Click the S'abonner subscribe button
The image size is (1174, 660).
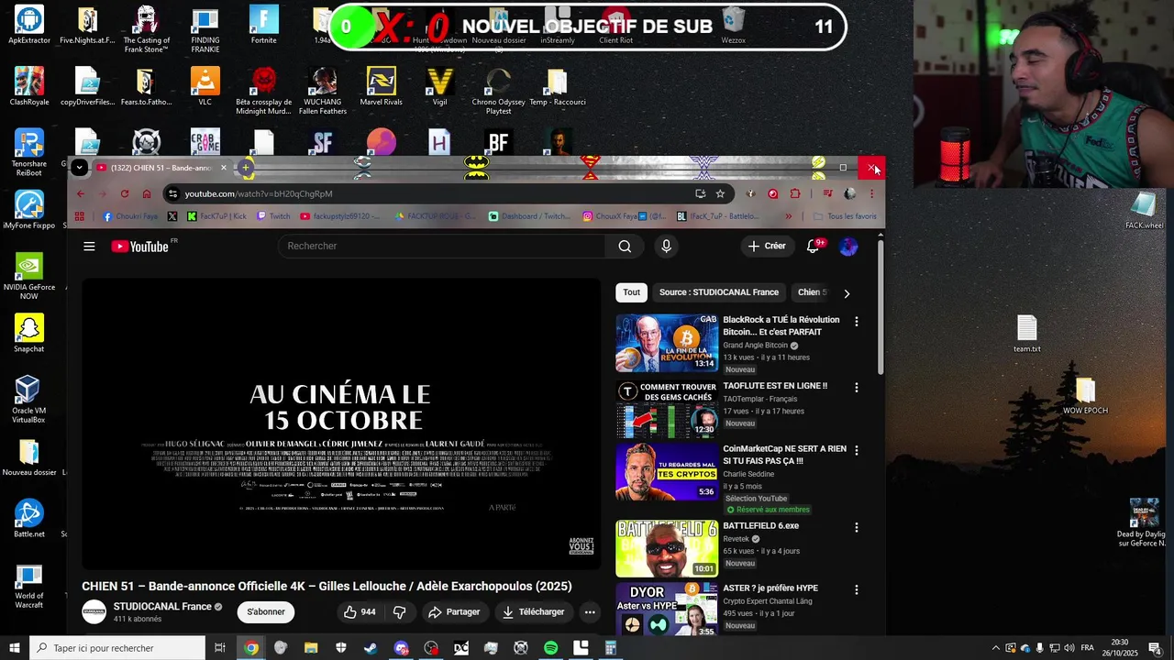[x=266, y=611]
